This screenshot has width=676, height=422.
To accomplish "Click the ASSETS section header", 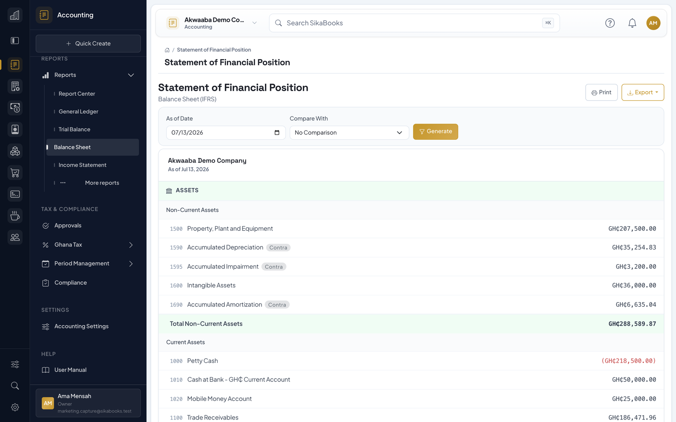I will pos(411,191).
